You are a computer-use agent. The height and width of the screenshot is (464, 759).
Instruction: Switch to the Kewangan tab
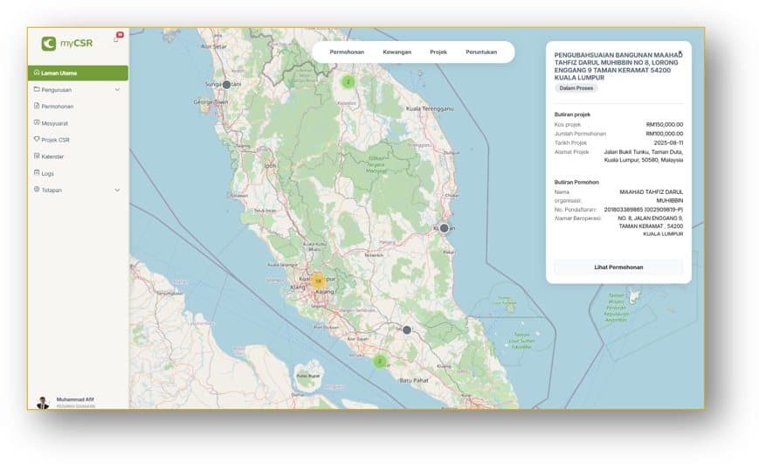click(397, 52)
